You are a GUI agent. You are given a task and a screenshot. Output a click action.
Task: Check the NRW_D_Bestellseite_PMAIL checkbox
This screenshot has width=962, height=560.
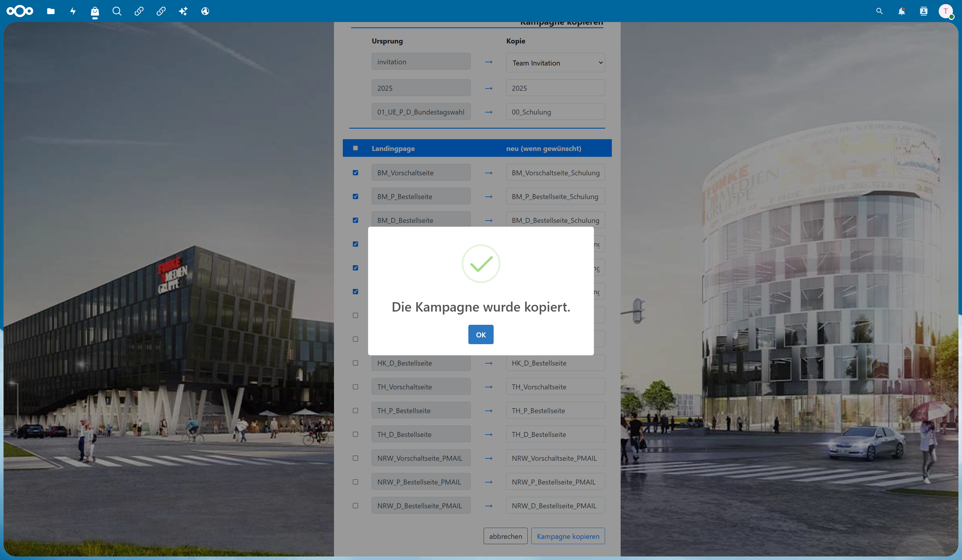[x=355, y=505]
